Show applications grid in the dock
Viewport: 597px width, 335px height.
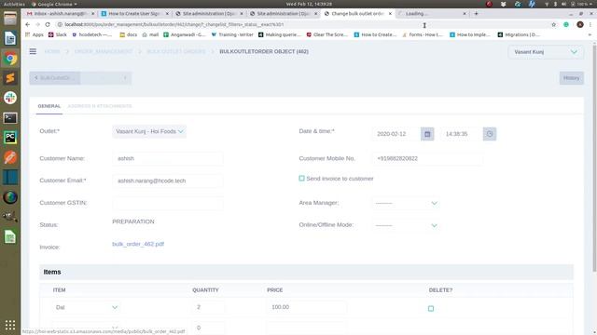point(10,325)
